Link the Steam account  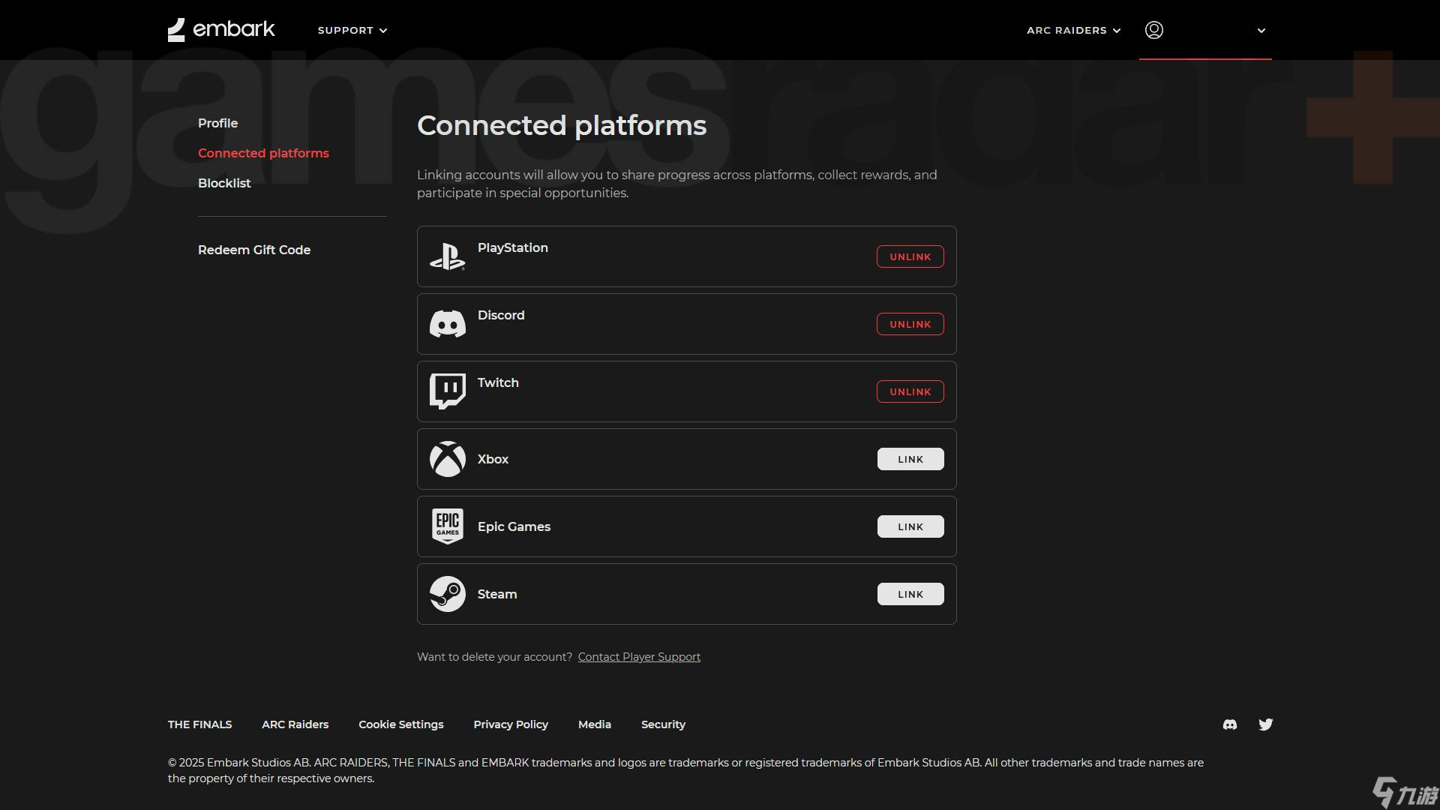[910, 594]
